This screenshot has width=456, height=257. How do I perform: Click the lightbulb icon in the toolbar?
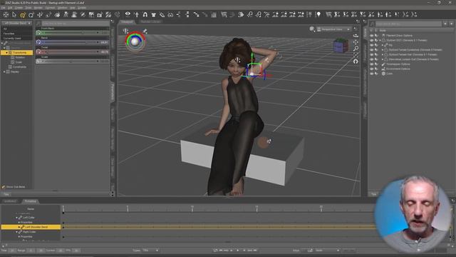tap(318, 14)
